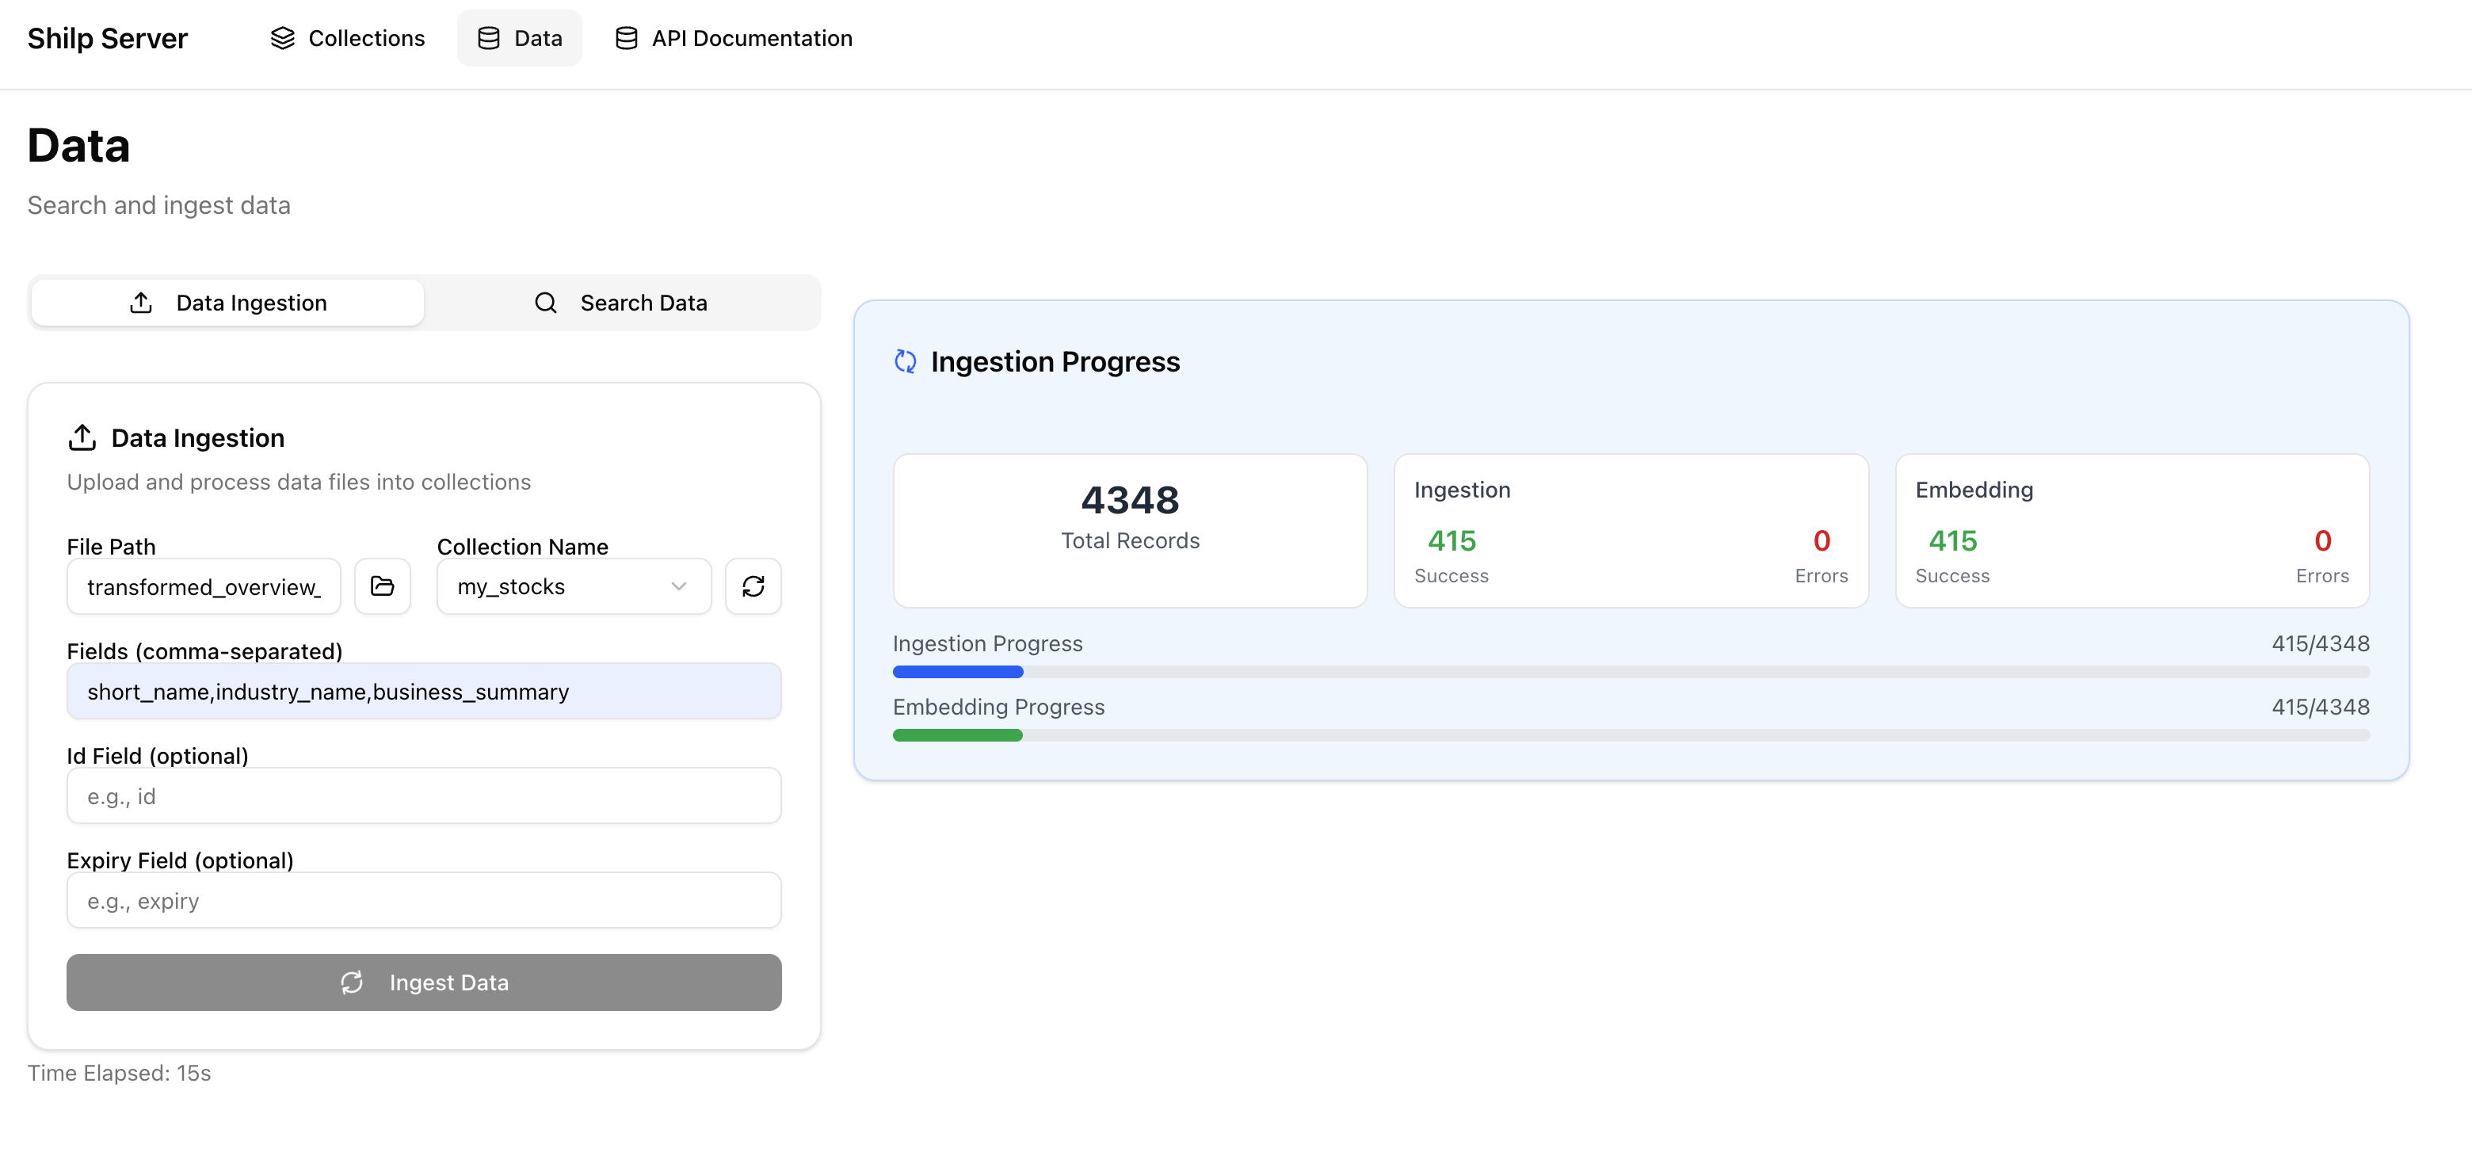Viewport: 2472px width, 1171px height.
Task: Click the folder browse icon beside File Path
Action: (382, 585)
